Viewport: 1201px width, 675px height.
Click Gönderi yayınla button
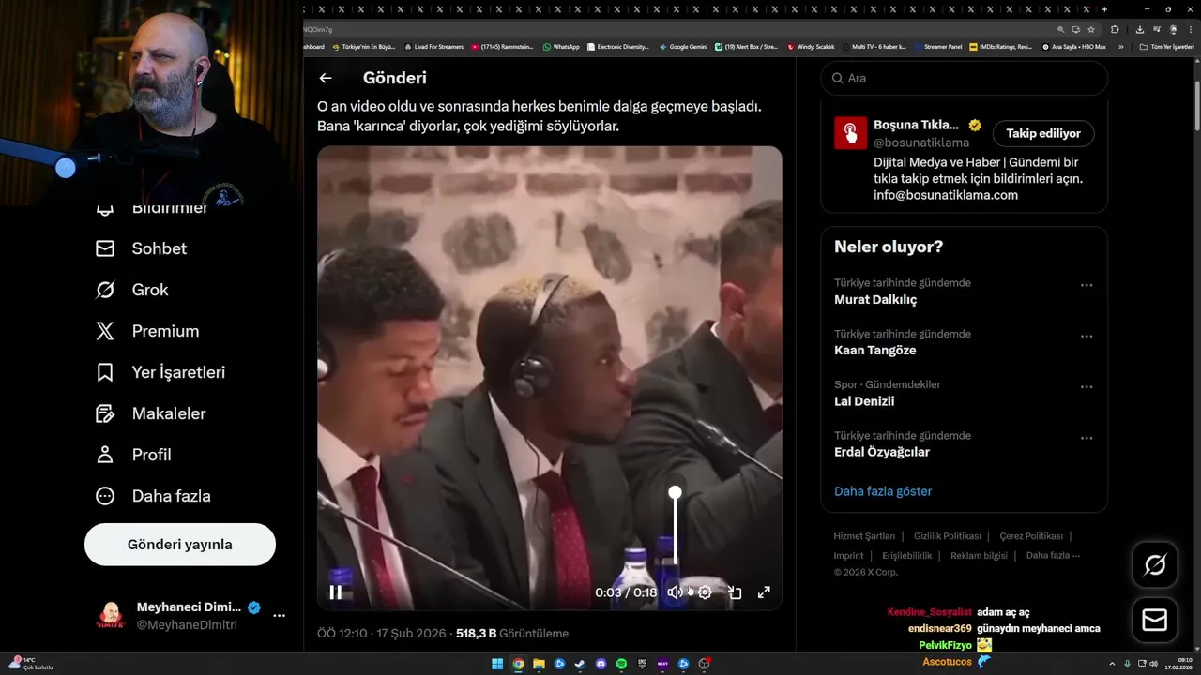[x=180, y=545]
